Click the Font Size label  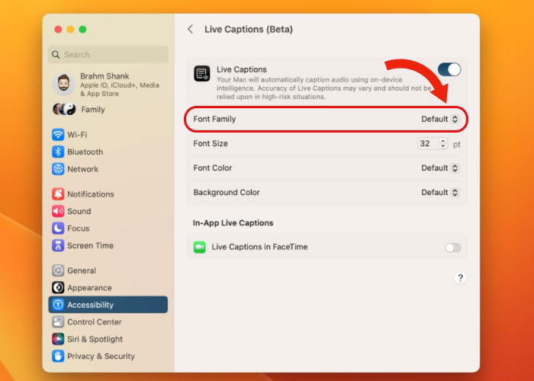211,143
